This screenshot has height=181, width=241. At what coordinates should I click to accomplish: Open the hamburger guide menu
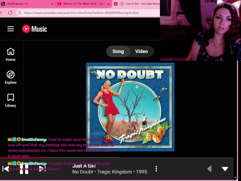point(11,29)
